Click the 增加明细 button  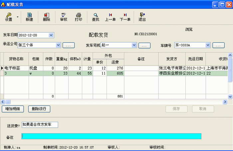(13, 109)
